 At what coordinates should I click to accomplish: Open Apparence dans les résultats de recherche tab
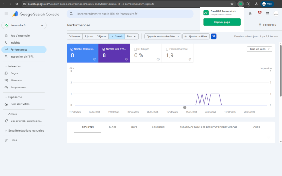[x=208, y=127]
